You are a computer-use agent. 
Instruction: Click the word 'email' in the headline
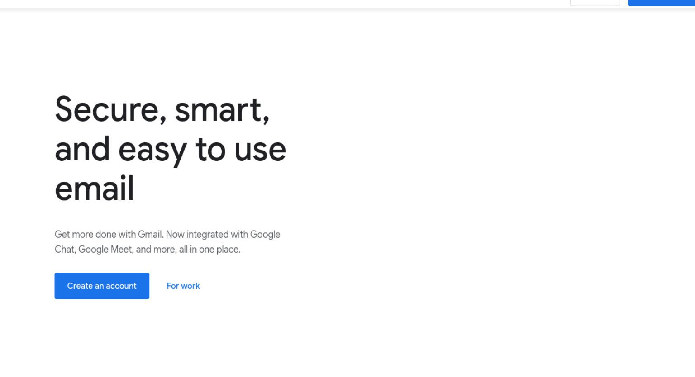95,188
